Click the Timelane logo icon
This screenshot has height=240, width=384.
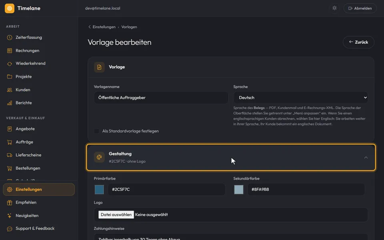tap(10, 8)
